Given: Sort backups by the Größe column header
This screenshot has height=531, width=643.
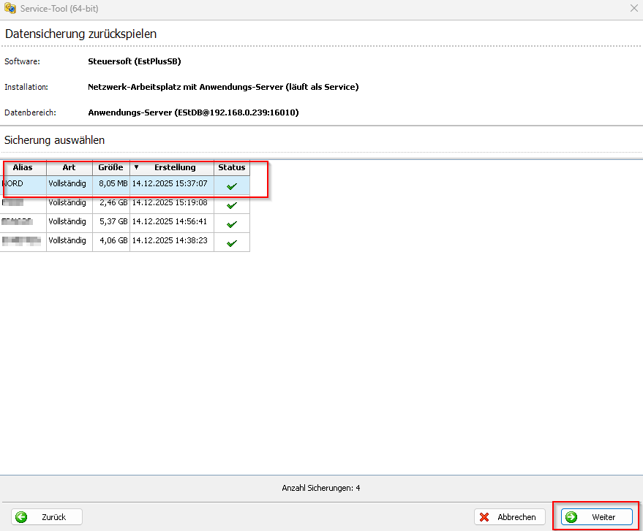Looking at the screenshot, I should [110, 167].
